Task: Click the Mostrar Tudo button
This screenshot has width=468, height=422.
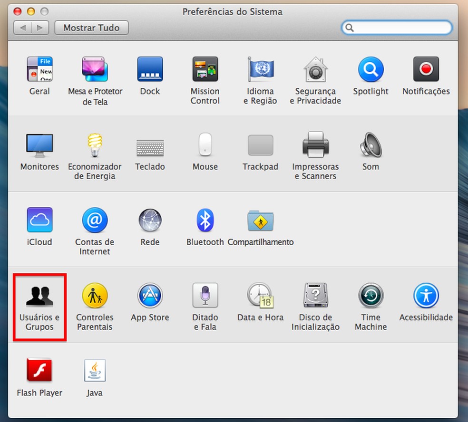Action: (92, 28)
